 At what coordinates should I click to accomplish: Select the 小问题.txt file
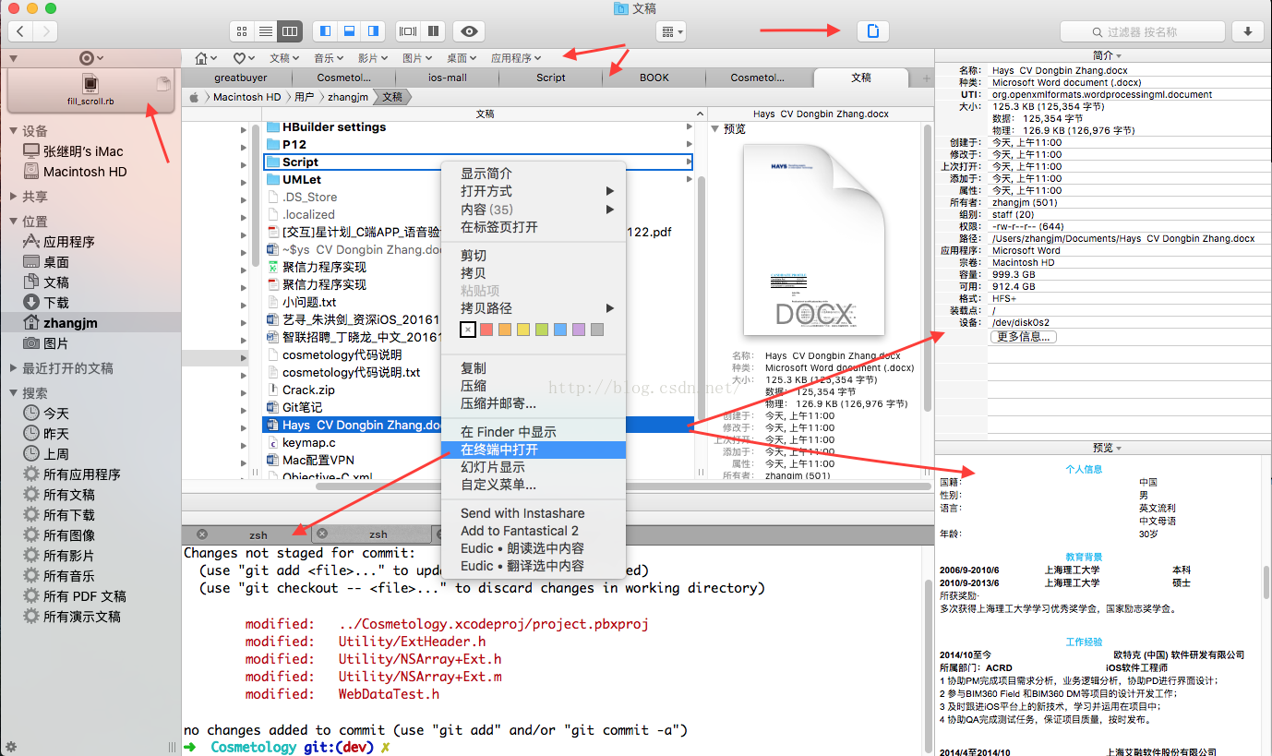(x=308, y=302)
